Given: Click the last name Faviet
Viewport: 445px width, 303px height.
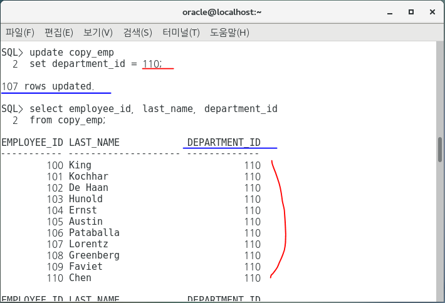Looking at the screenshot, I should click(x=86, y=267).
